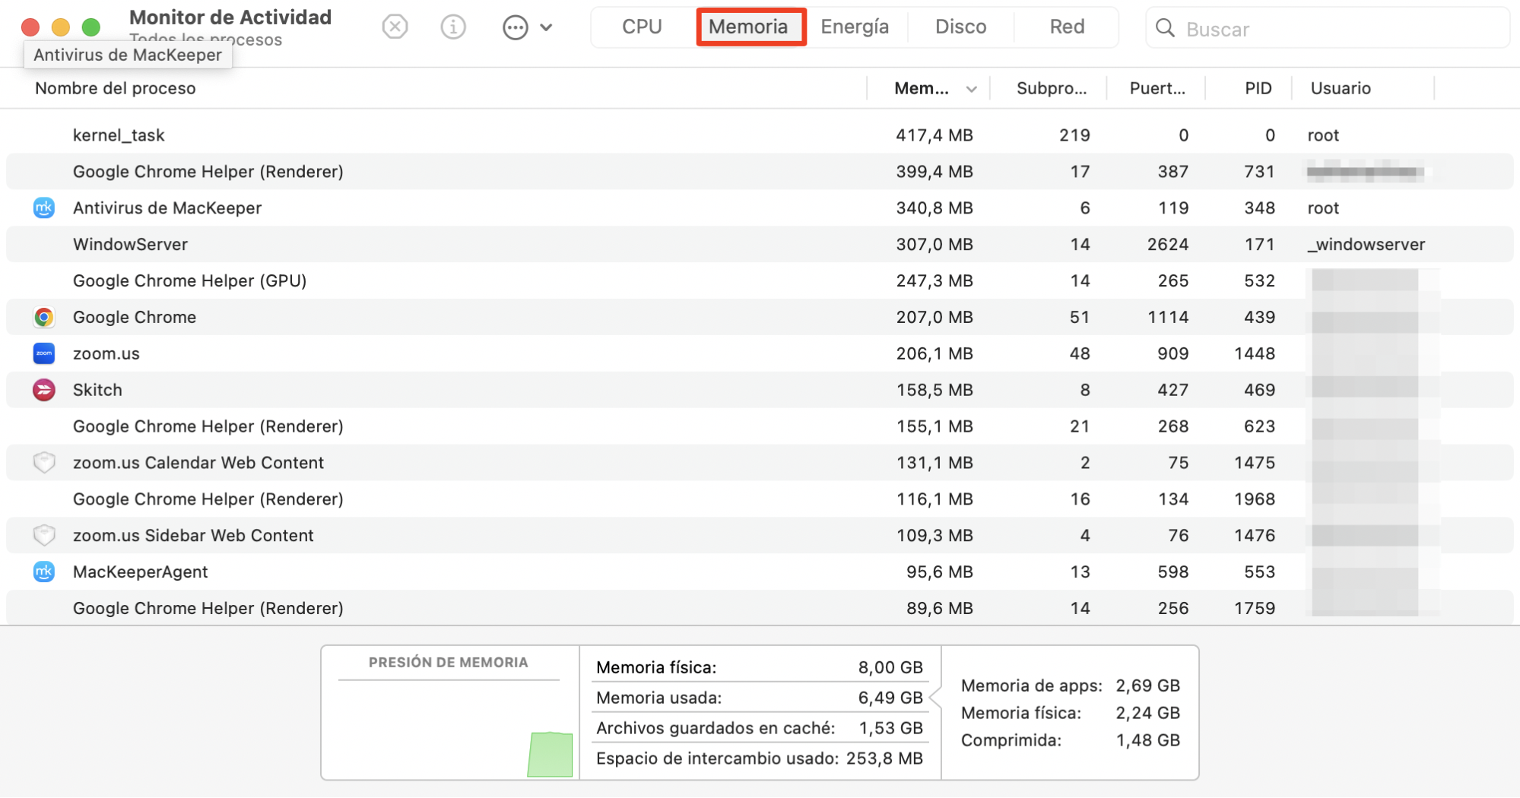
Task: Click the stop process (X) toolbar icon
Action: 395,27
